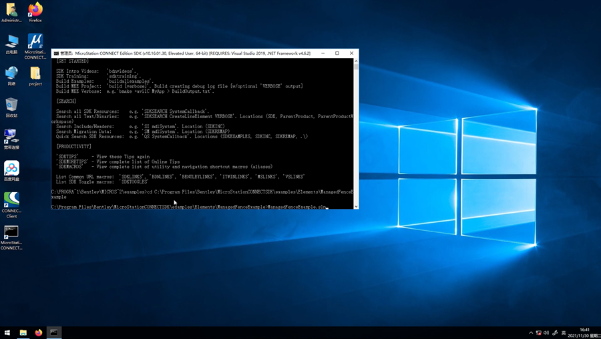Open the project folder on desktop

coord(35,76)
